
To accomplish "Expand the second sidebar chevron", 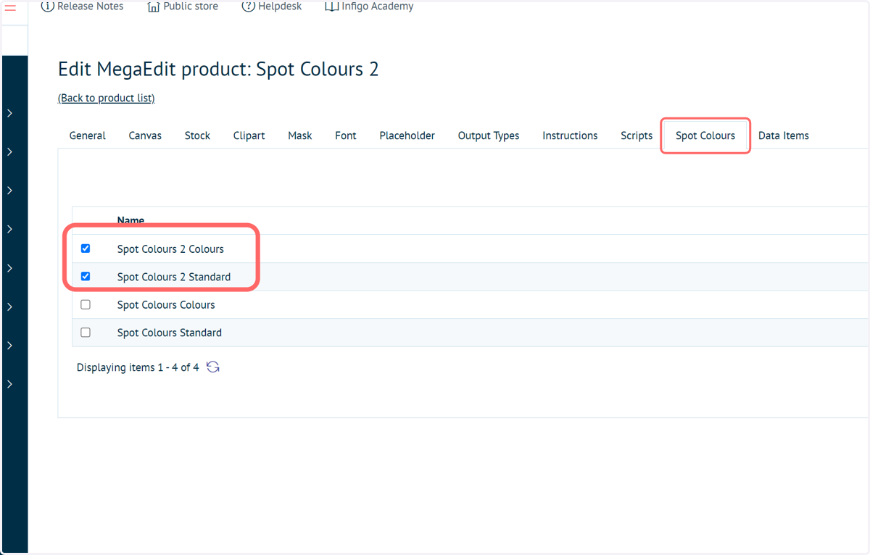I will 9,151.
